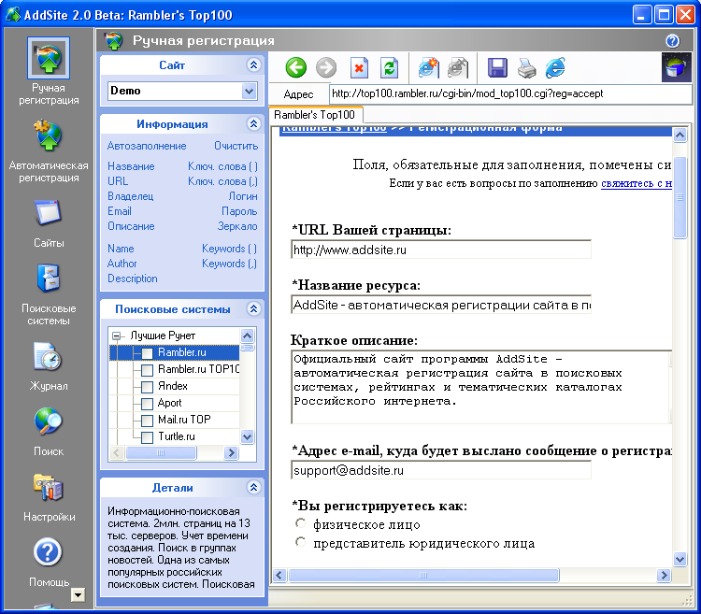Click the Адрес URL input field
Image resolution: width=701 pixels, height=614 pixels.
pos(510,93)
